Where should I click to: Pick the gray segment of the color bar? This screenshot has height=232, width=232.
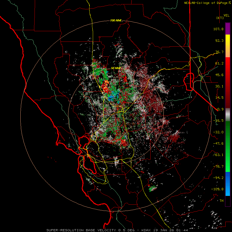point(228,115)
